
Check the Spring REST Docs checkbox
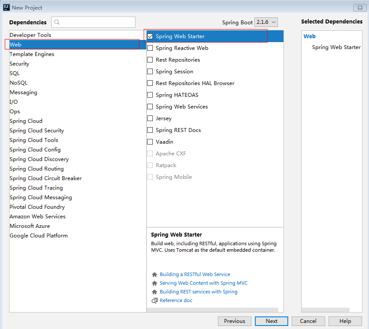pyautogui.click(x=150, y=130)
